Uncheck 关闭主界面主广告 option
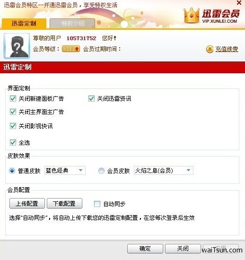The image size is (245, 260). pyautogui.click(x=13, y=112)
